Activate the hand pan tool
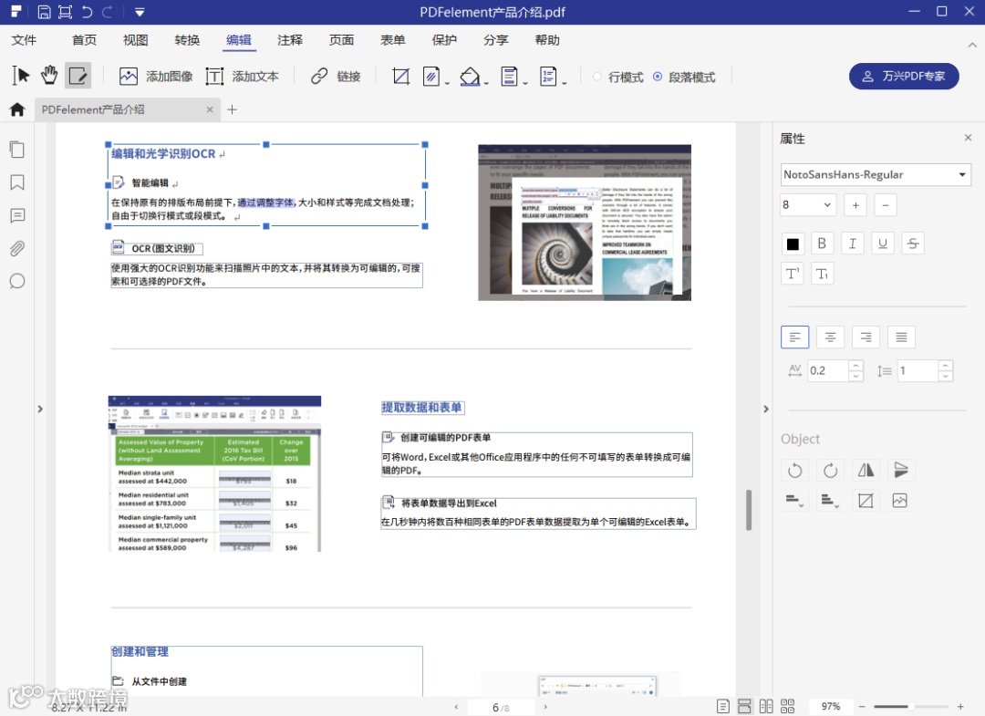The height and width of the screenshot is (716, 985). tap(49, 76)
